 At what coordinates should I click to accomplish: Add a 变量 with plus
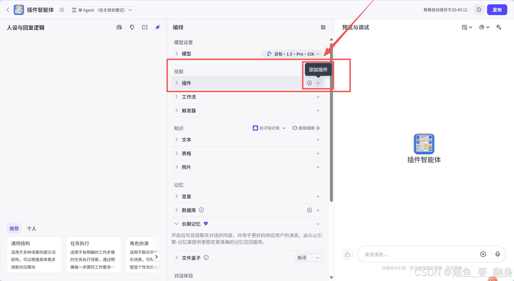tap(318, 196)
